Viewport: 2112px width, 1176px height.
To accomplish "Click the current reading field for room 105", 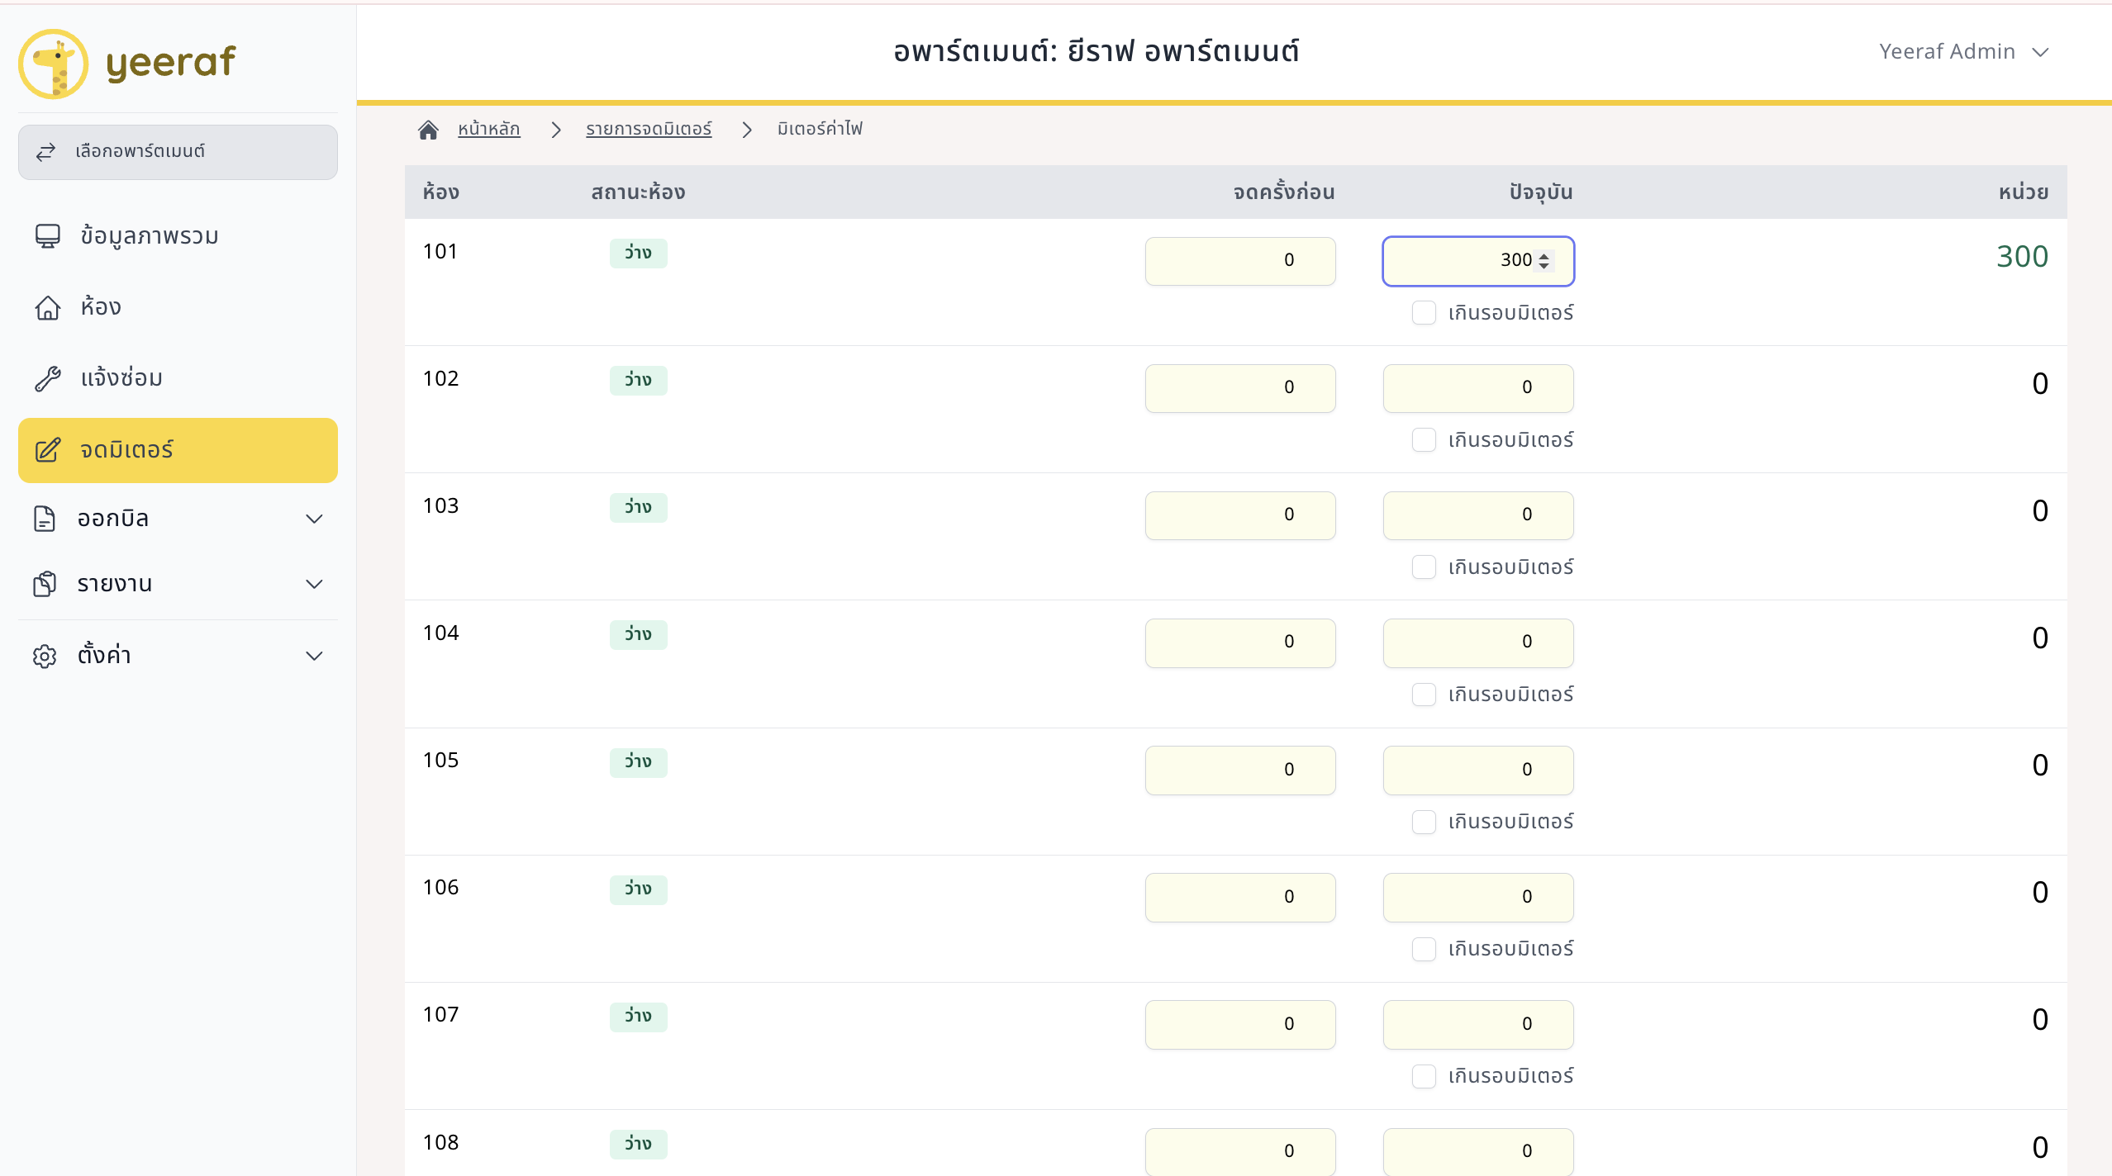I will tap(1478, 770).
